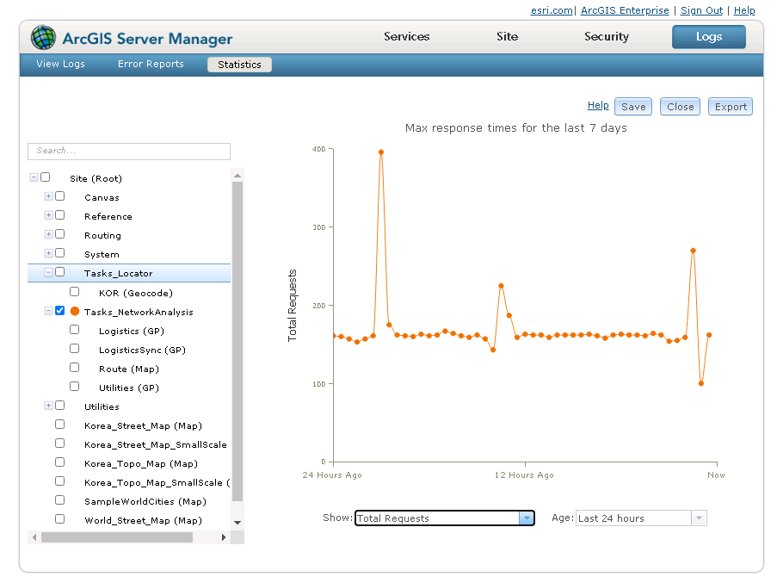Click the lowest data point at 100
This screenshot has width=777, height=583.
[700, 383]
